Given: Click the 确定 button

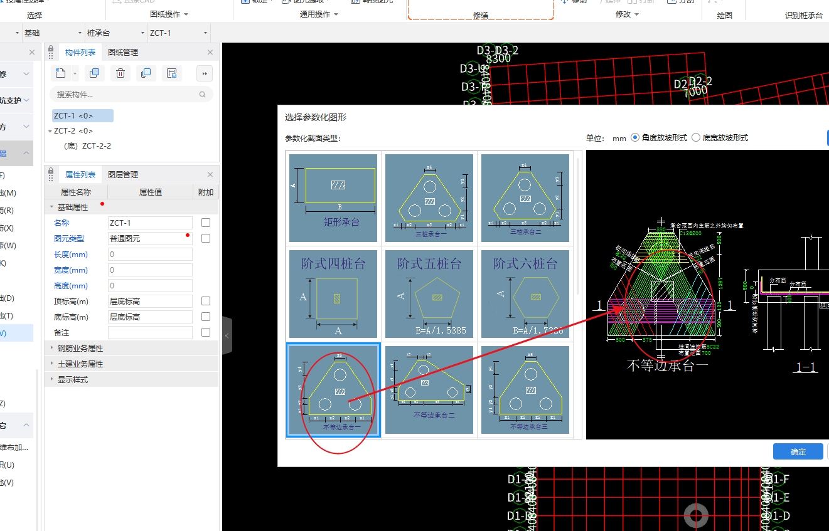Looking at the screenshot, I should [798, 452].
